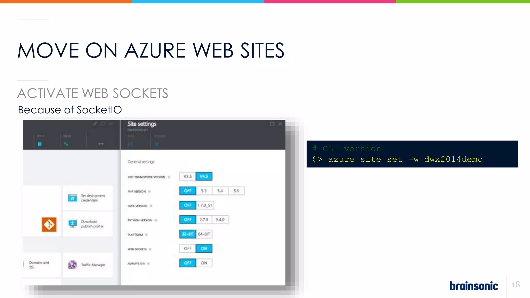This screenshot has width=530, height=298.
Task: Click the Swap deployment slots icon
Action: (x=66, y=144)
